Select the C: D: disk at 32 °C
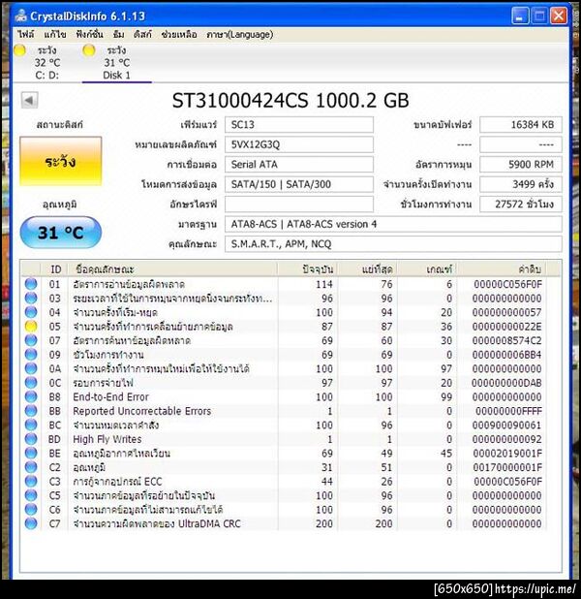 (47, 63)
